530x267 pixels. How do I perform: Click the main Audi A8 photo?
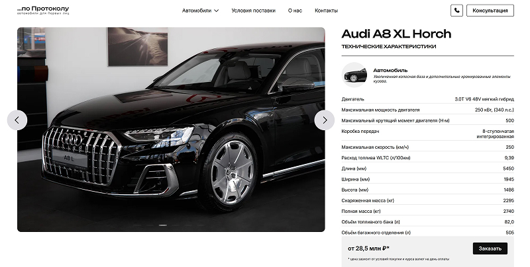coord(171,130)
